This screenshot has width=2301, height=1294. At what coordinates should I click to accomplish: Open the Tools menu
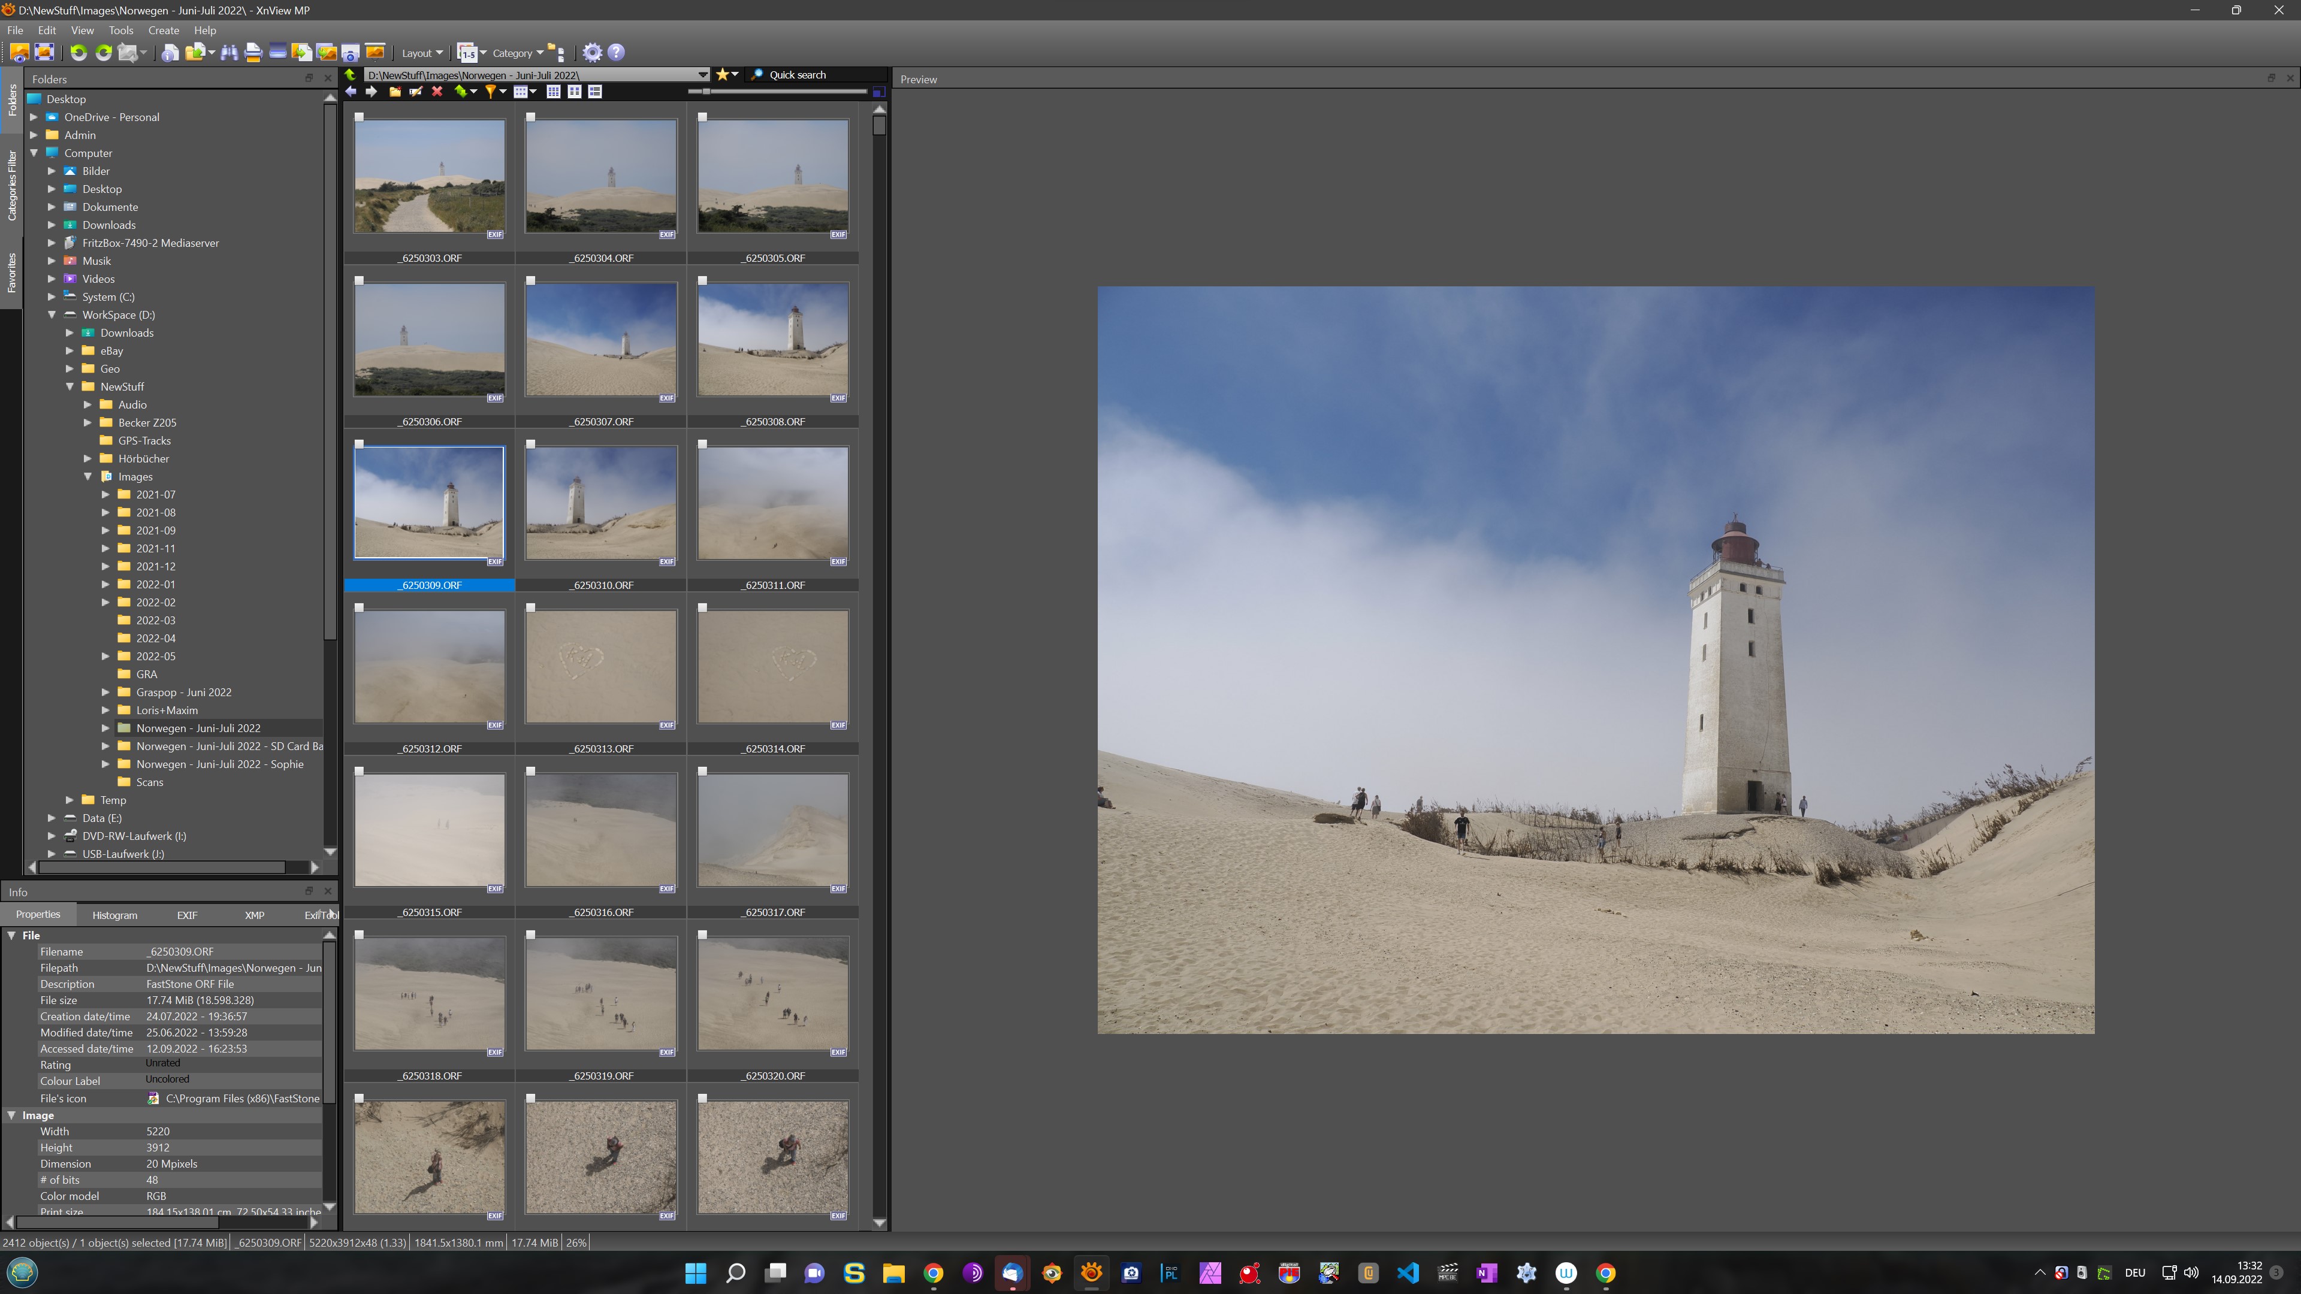pyautogui.click(x=120, y=31)
